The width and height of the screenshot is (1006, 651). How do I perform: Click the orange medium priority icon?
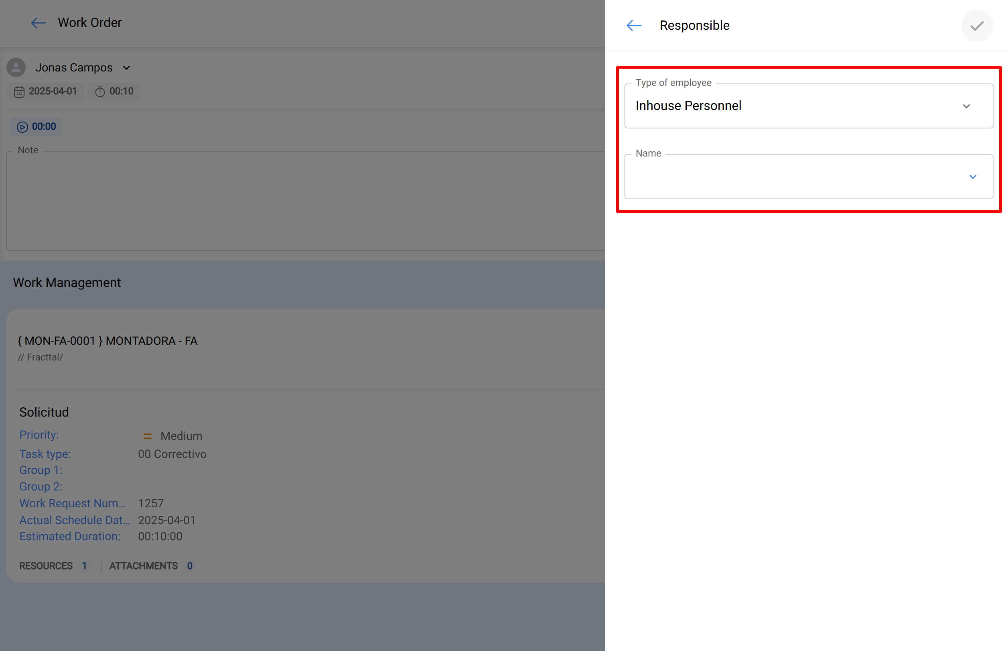[x=148, y=436]
